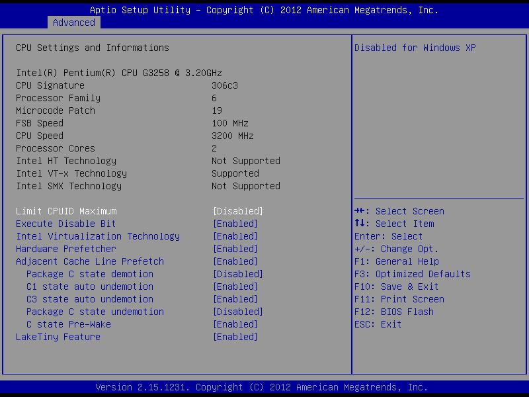
Task: Click the FSB Speed 100 MHz value
Action: (230, 123)
